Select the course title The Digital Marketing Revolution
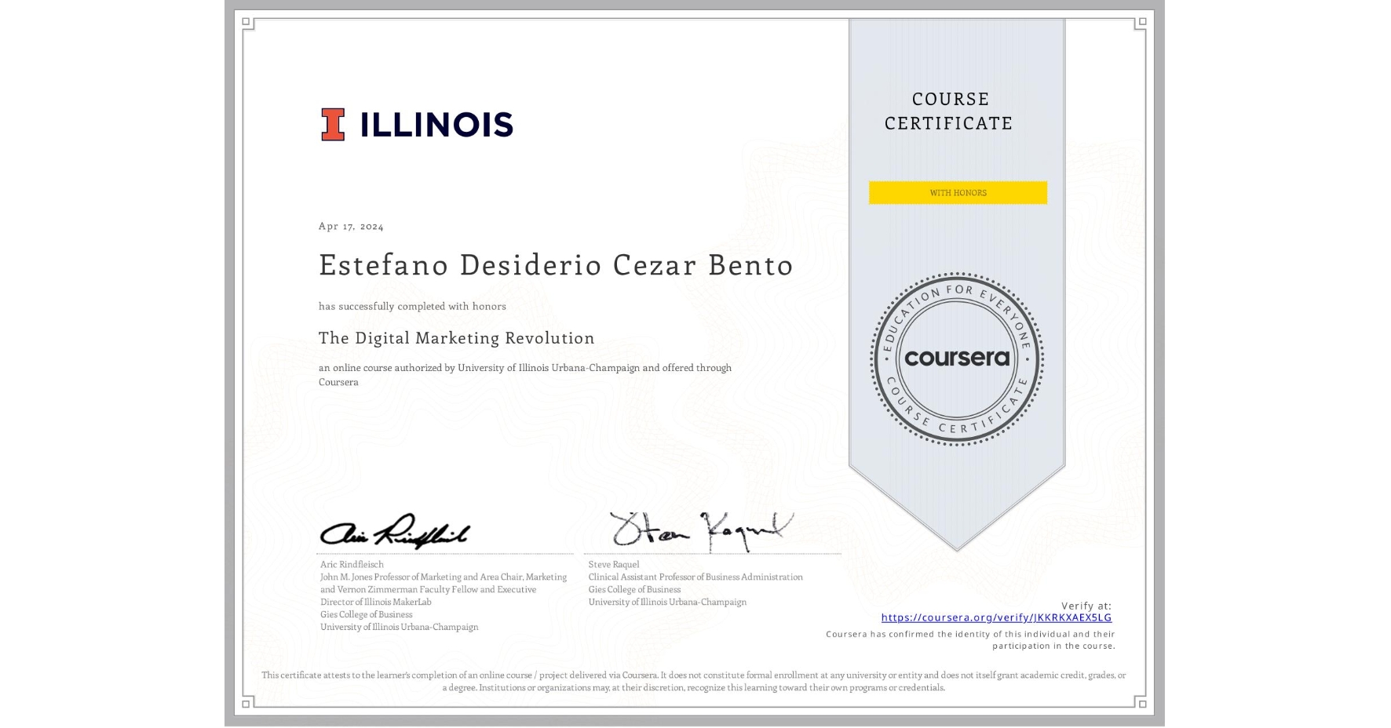 pyautogui.click(x=456, y=338)
